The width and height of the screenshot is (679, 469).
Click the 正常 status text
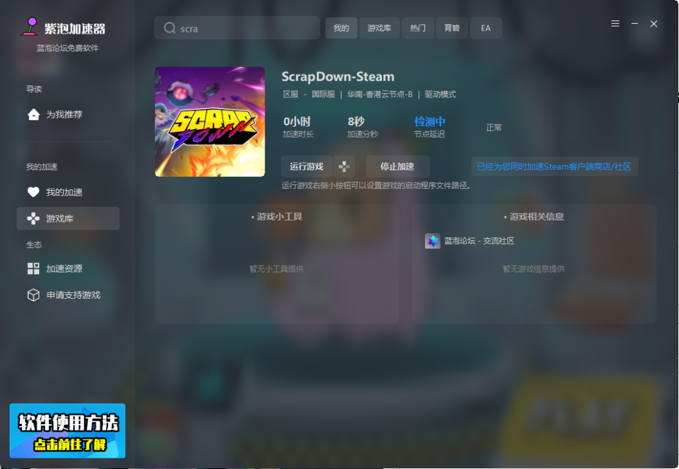[493, 128]
